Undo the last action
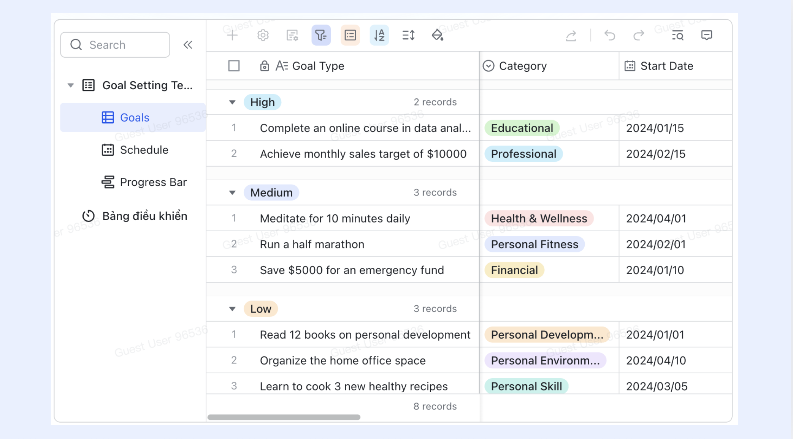Image resolution: width=793 pixels, height=439 pixels. [610, 35]
